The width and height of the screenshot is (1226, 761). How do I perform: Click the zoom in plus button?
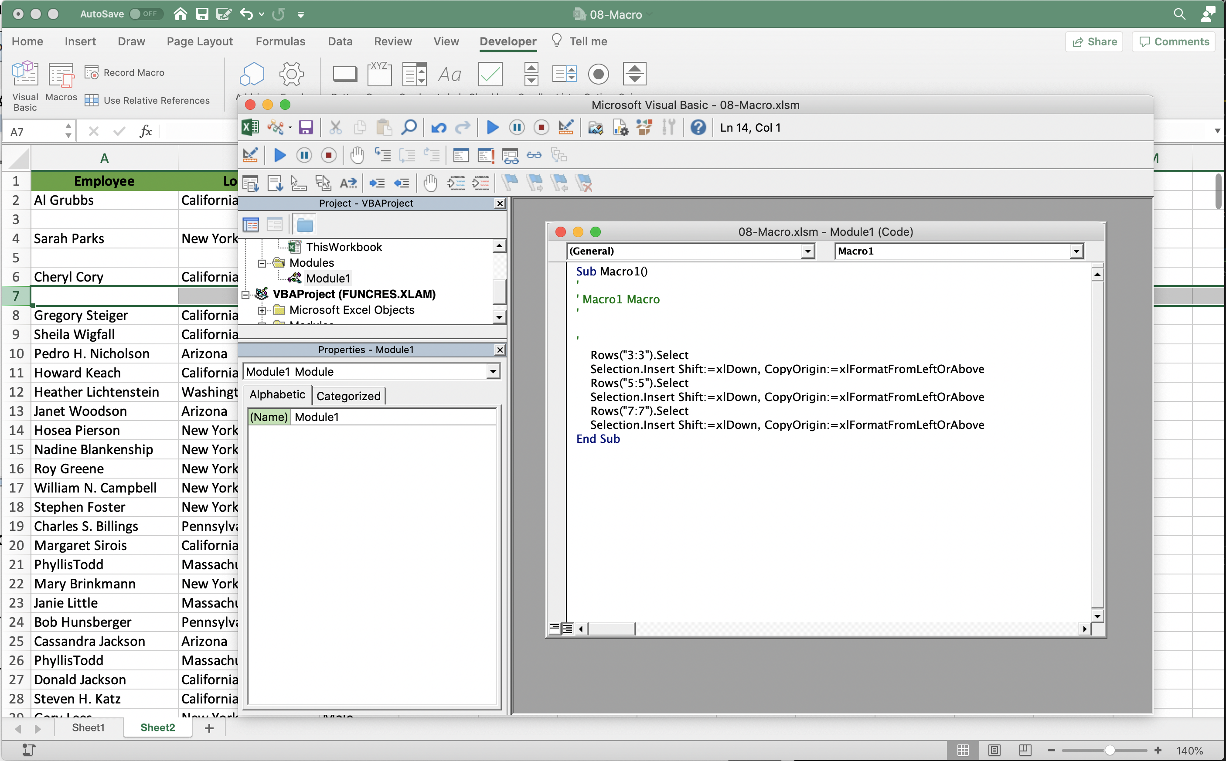(x=1157, y=750)
